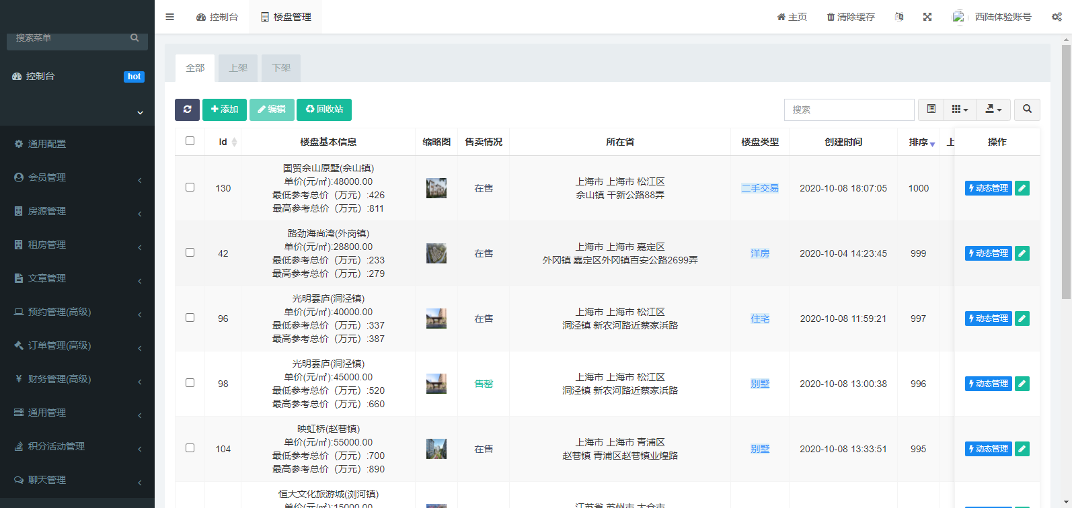
Task: Click the refresh table icon button
Action: pyautogui.click(x=187, y=110)
